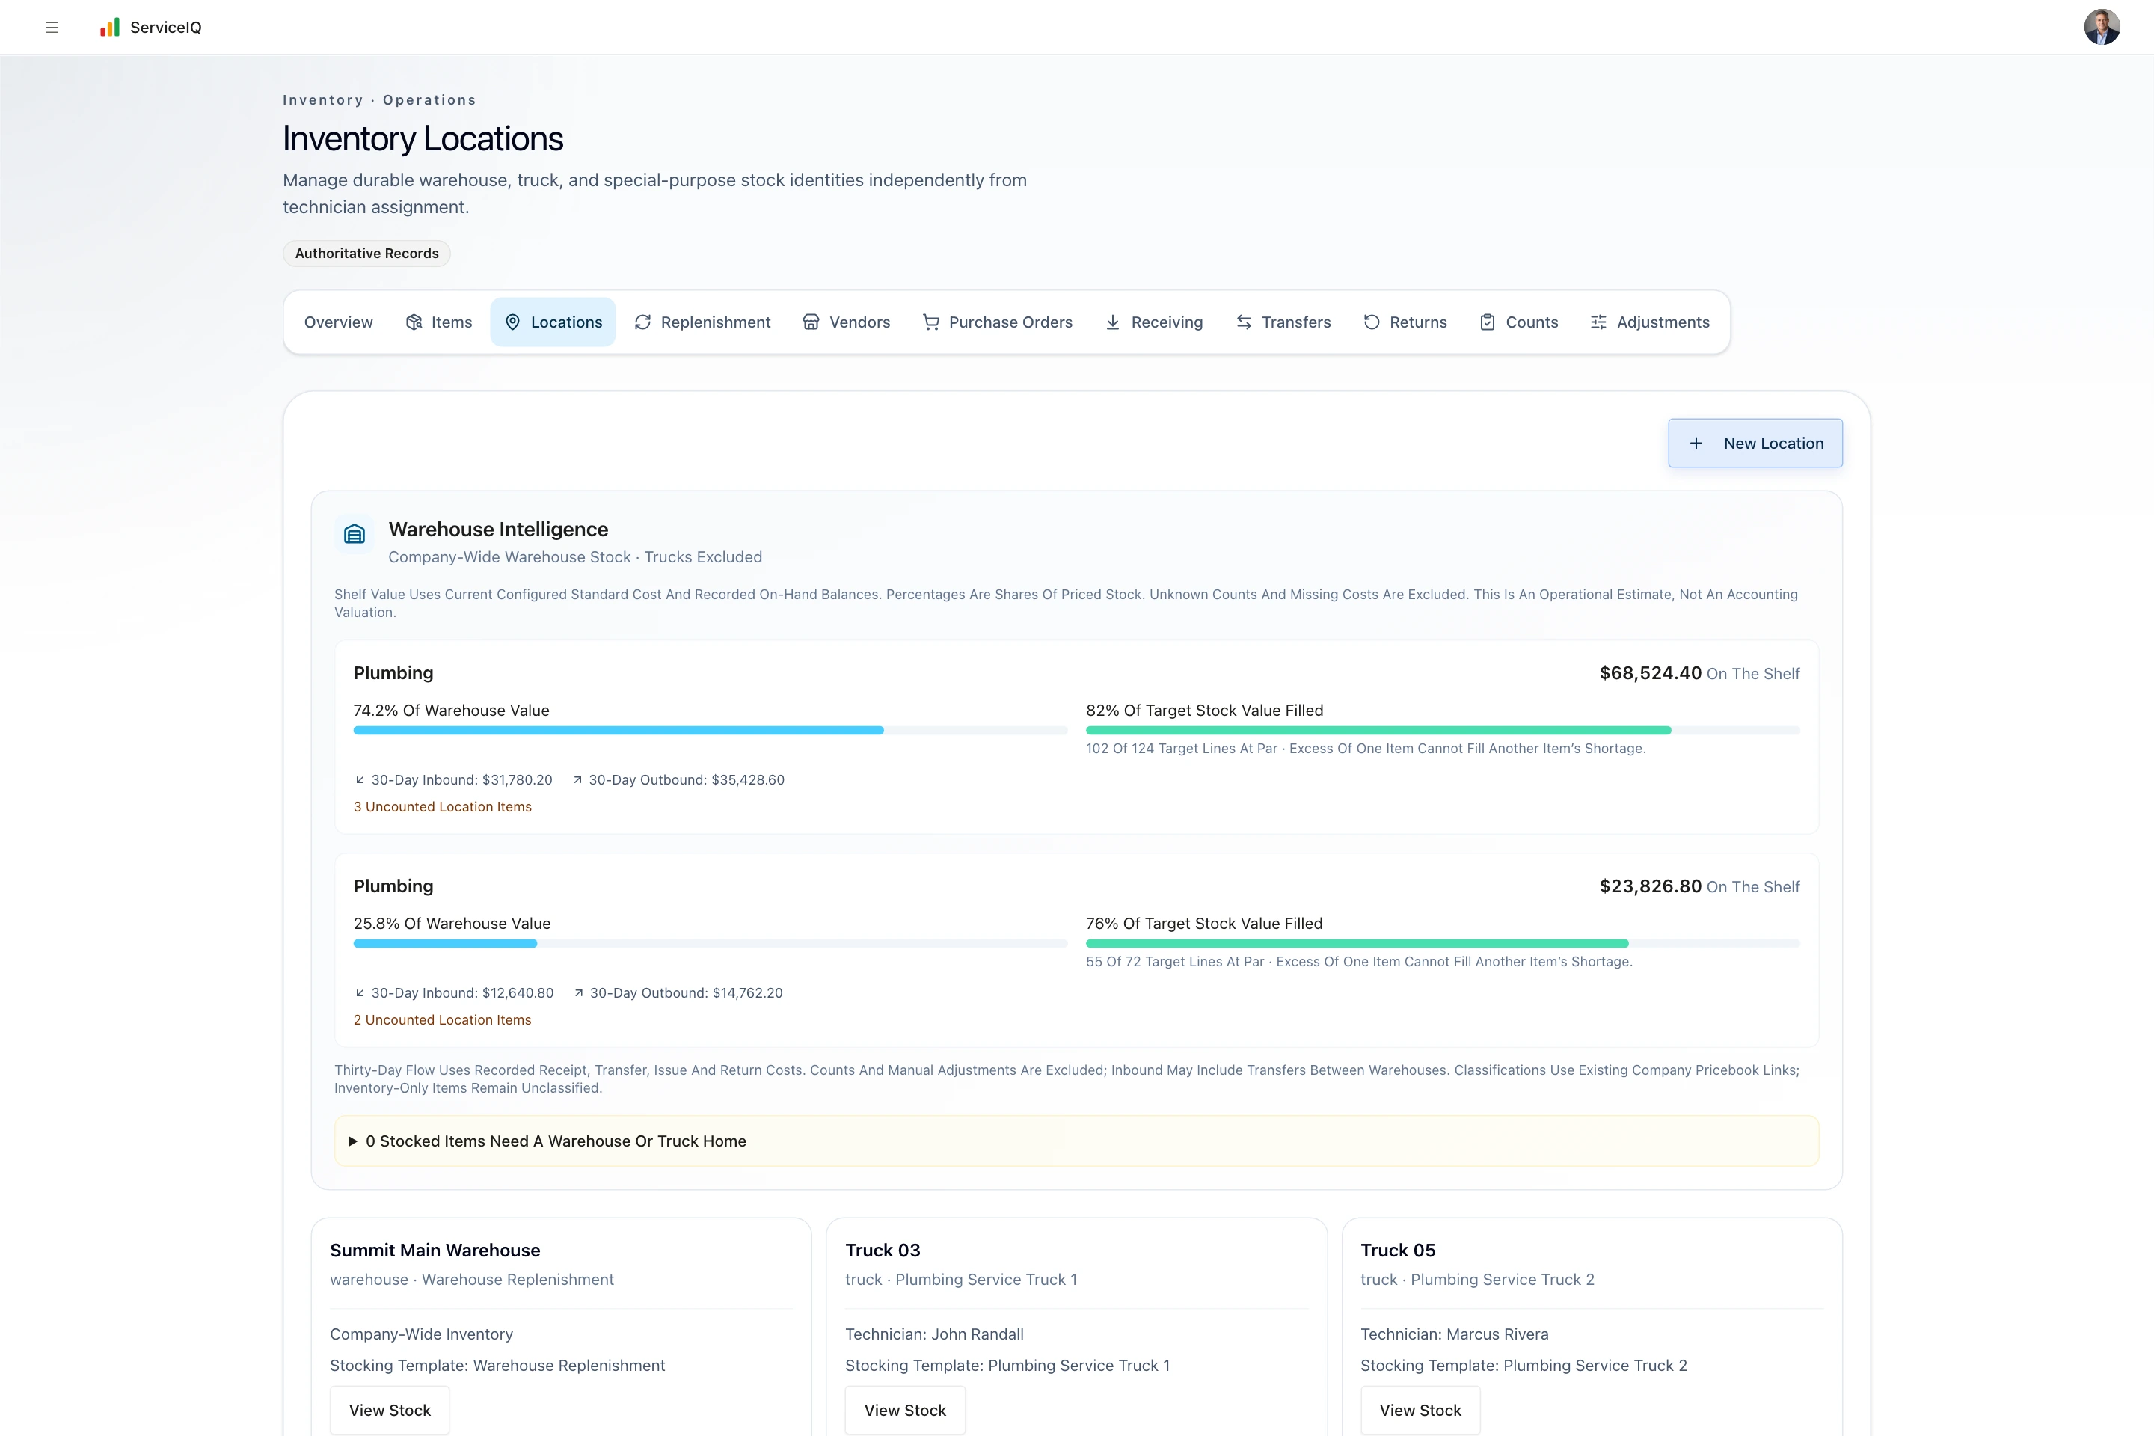
Task: Open the 2 Uncounted Location Items link
Action: click(x=442, y=1020)
